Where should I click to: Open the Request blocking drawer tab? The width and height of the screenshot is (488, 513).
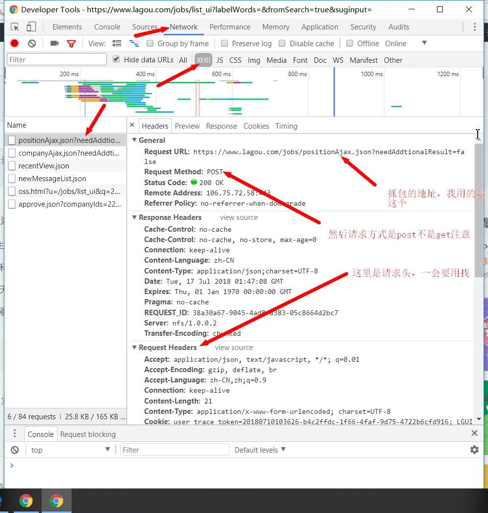88,434
